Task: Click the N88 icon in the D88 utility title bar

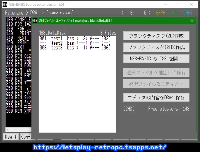Action: 35,21
